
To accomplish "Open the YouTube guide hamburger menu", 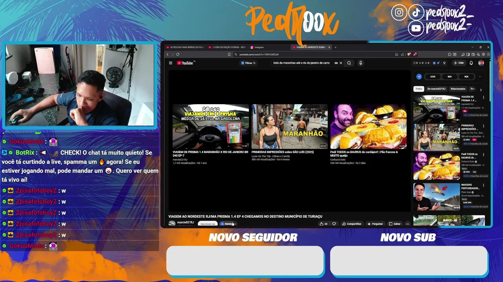I will [x=171, y=63].
